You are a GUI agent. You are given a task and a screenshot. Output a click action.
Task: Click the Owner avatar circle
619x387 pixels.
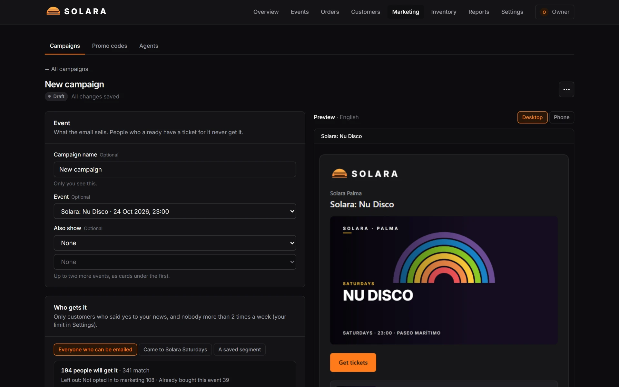point(544,12)
